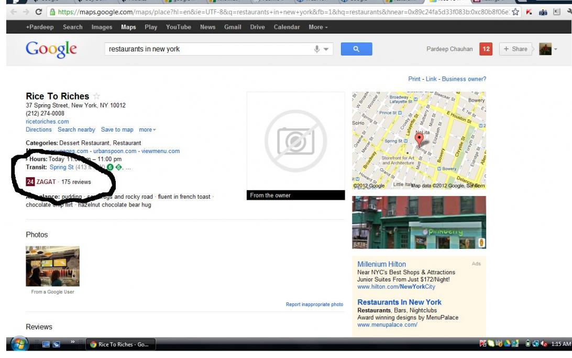Click the secure padlock in address bar
This screenshot has height=358, width=572.
[52, 12]
